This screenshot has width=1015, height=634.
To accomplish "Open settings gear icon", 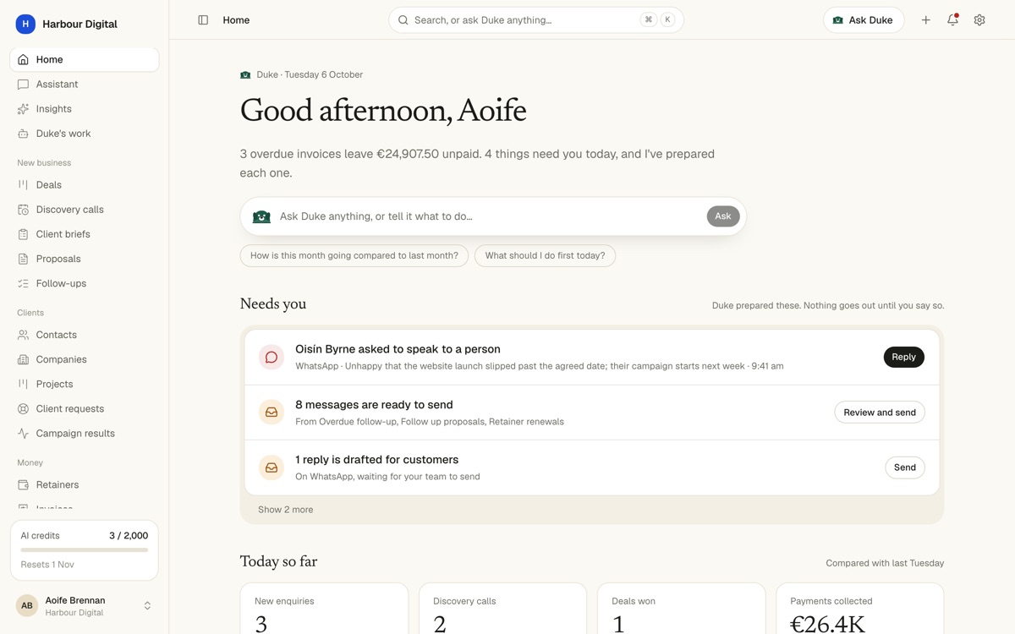I will pyautogui.click(x=979, y=20).
